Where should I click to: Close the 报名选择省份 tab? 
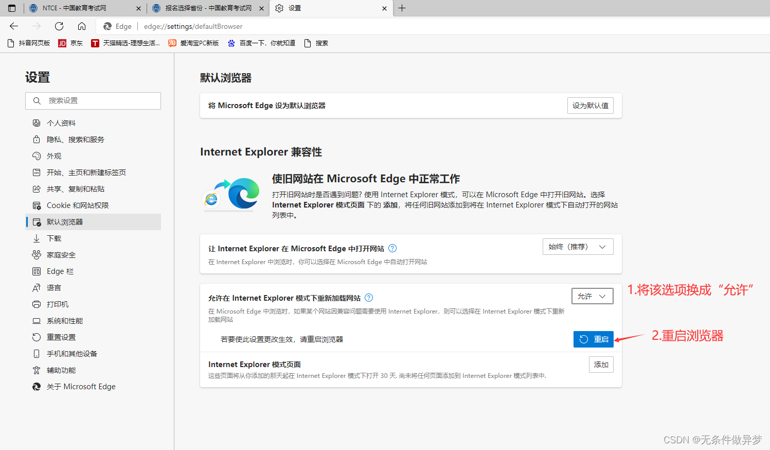tap(261, 8)
